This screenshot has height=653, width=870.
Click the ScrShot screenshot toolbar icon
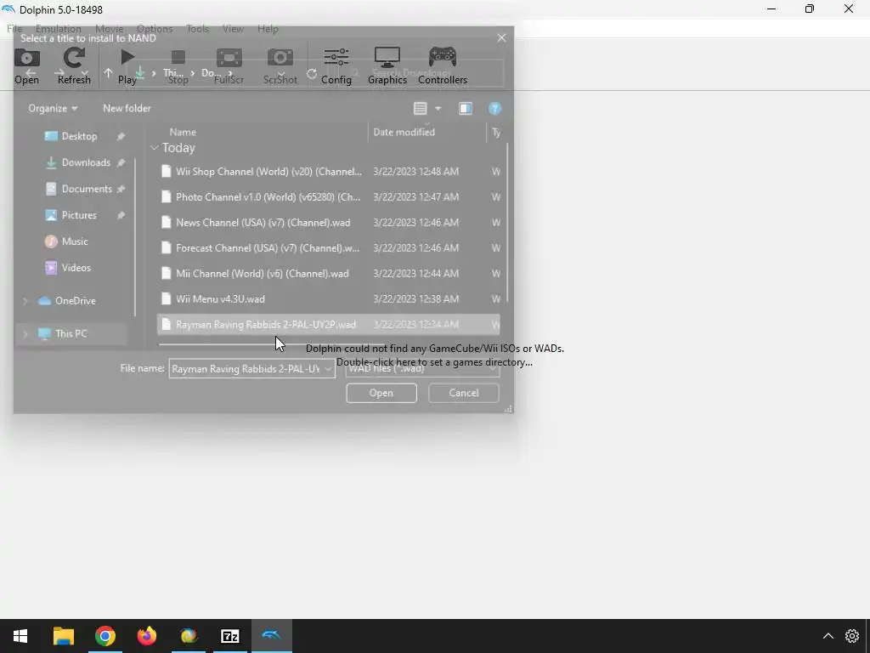280,57
